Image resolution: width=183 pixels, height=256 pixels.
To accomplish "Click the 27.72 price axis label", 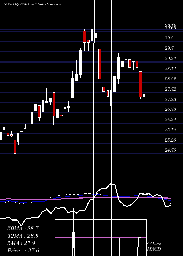I will (x=171, y=89).
